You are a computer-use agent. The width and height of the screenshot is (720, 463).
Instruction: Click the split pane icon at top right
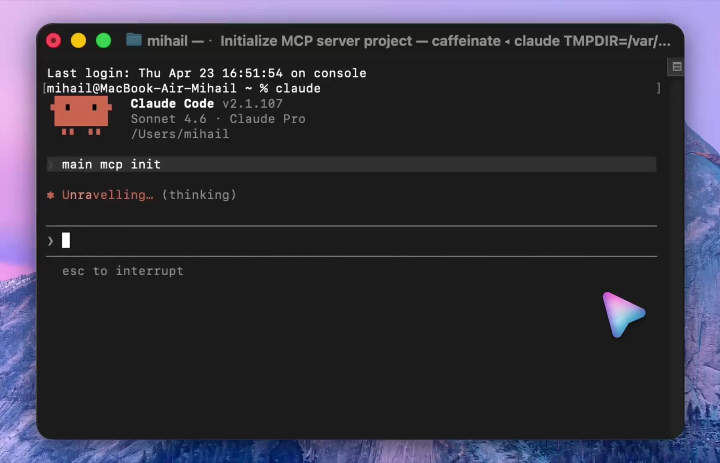[x=676, y=67]
